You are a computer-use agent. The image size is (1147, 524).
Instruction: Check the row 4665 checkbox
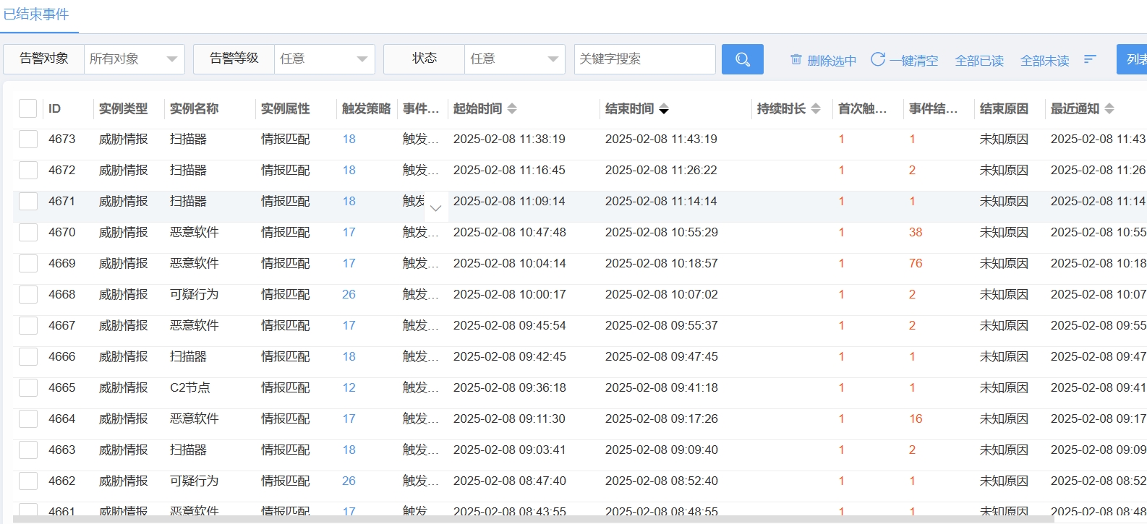click(x=28, y=387)
